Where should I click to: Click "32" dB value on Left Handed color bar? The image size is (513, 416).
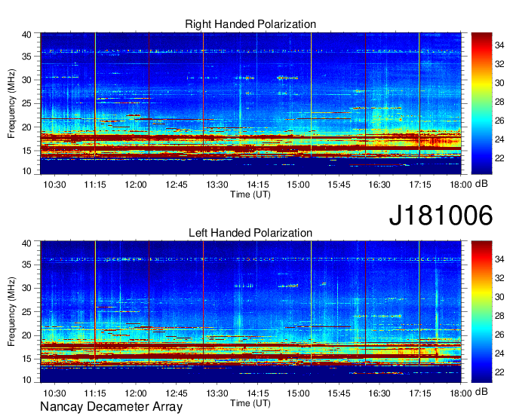point(499,278)
